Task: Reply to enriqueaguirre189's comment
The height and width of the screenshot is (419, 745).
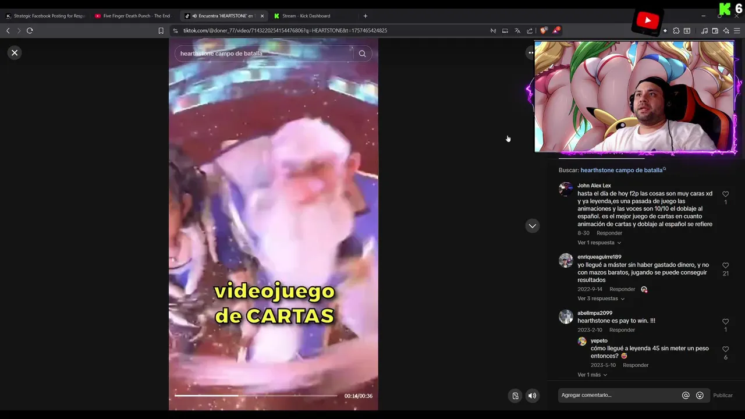Action: click(x=622, y=289)
